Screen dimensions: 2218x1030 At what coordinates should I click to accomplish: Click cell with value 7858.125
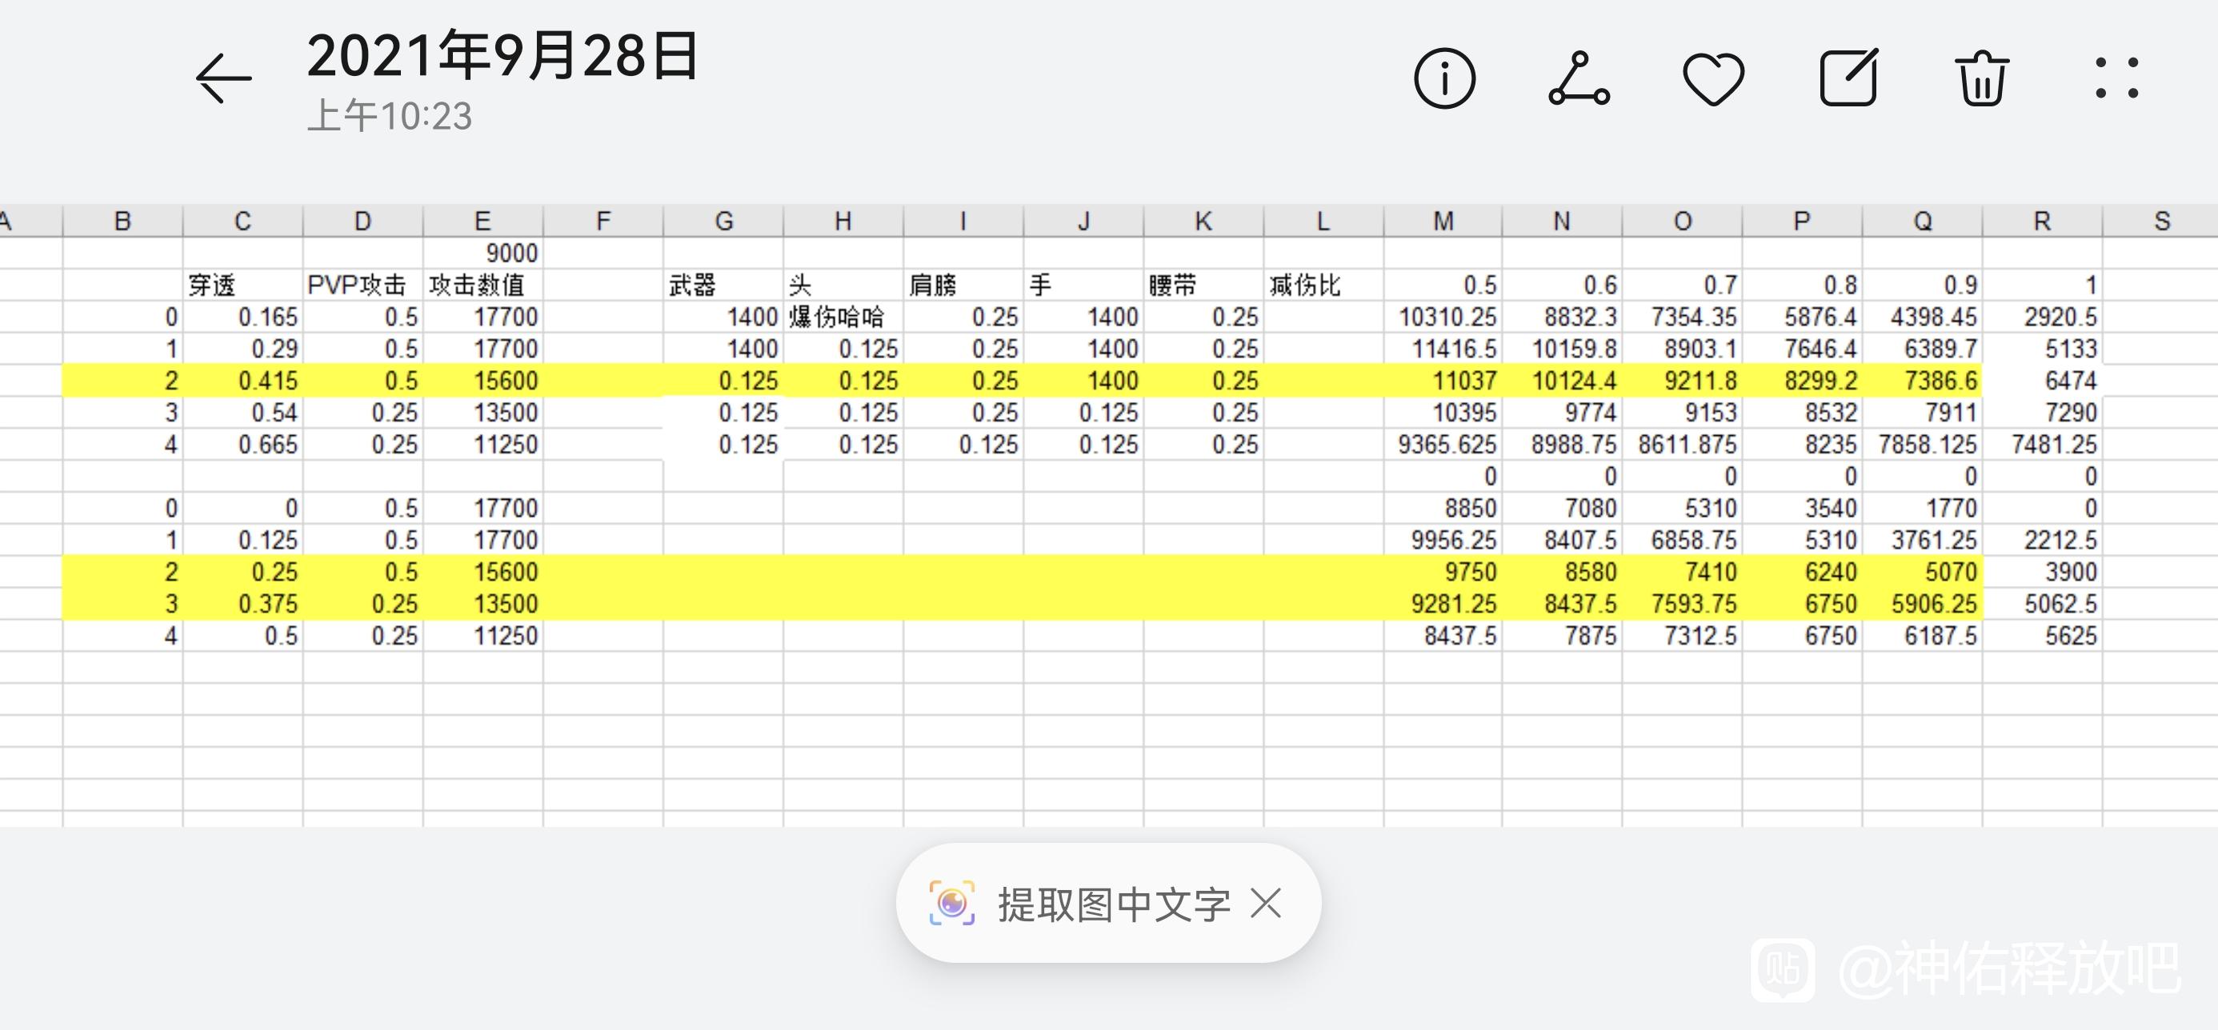pos(1923,444)
